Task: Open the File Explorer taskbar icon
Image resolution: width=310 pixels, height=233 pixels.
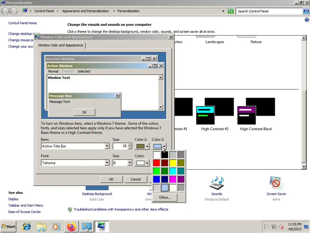Action: coord(41,226)
